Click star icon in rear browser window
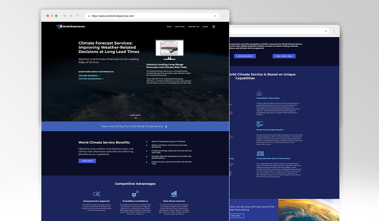The image size is (379, 221). coord(326,31)
